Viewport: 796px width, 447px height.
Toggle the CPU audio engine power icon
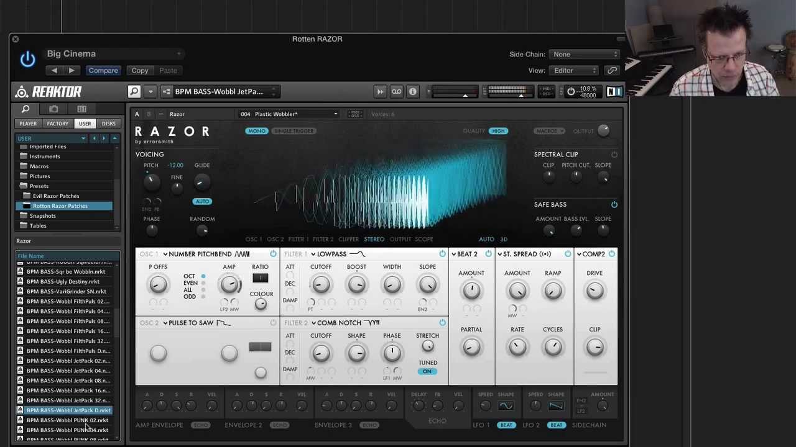coord(571,92)
